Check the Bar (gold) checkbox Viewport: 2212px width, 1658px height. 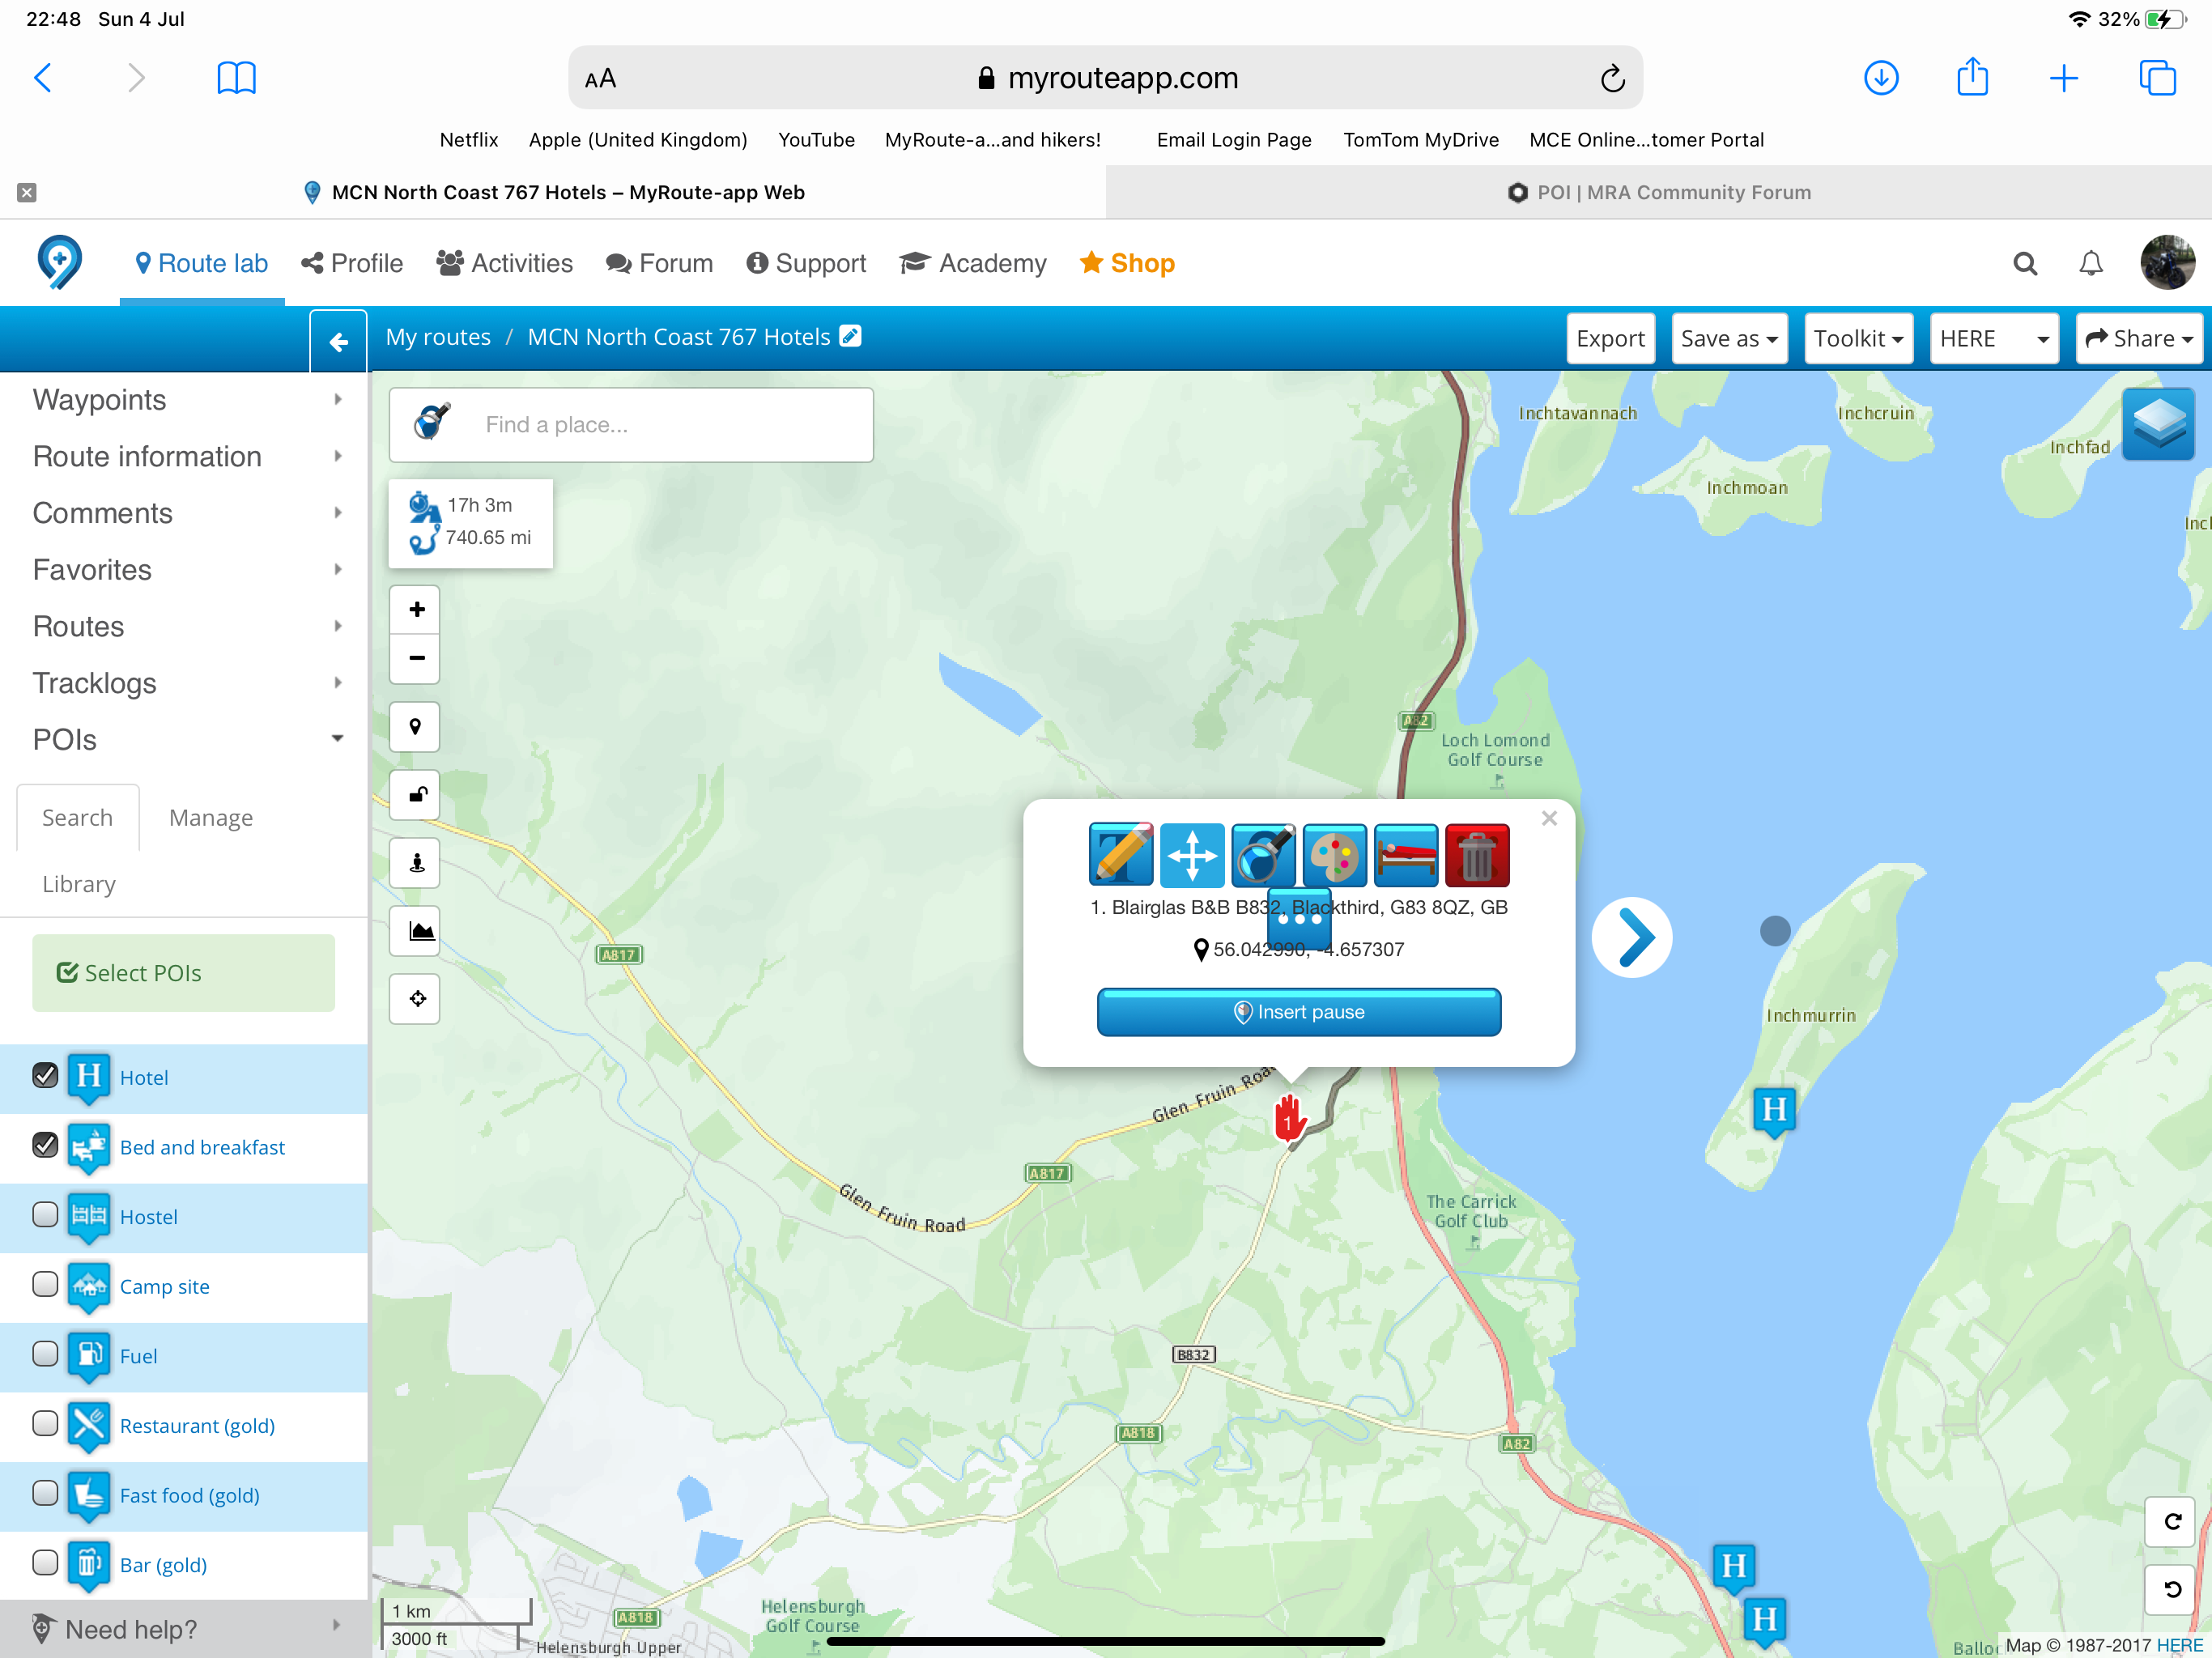pyautogui.click(x=45, y=1562)
